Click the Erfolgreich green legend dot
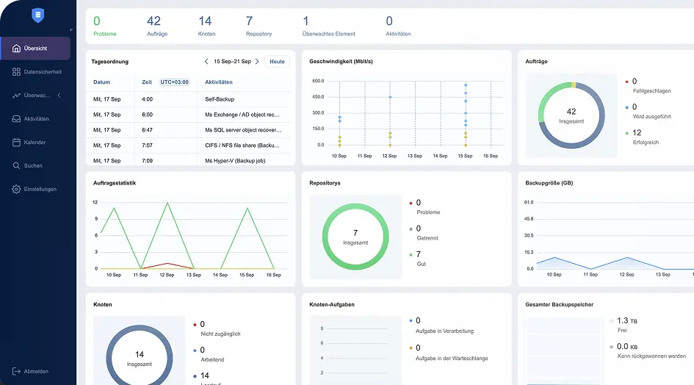Image resolution: width=694 pixels, height=385 pixels. point(627,133)
